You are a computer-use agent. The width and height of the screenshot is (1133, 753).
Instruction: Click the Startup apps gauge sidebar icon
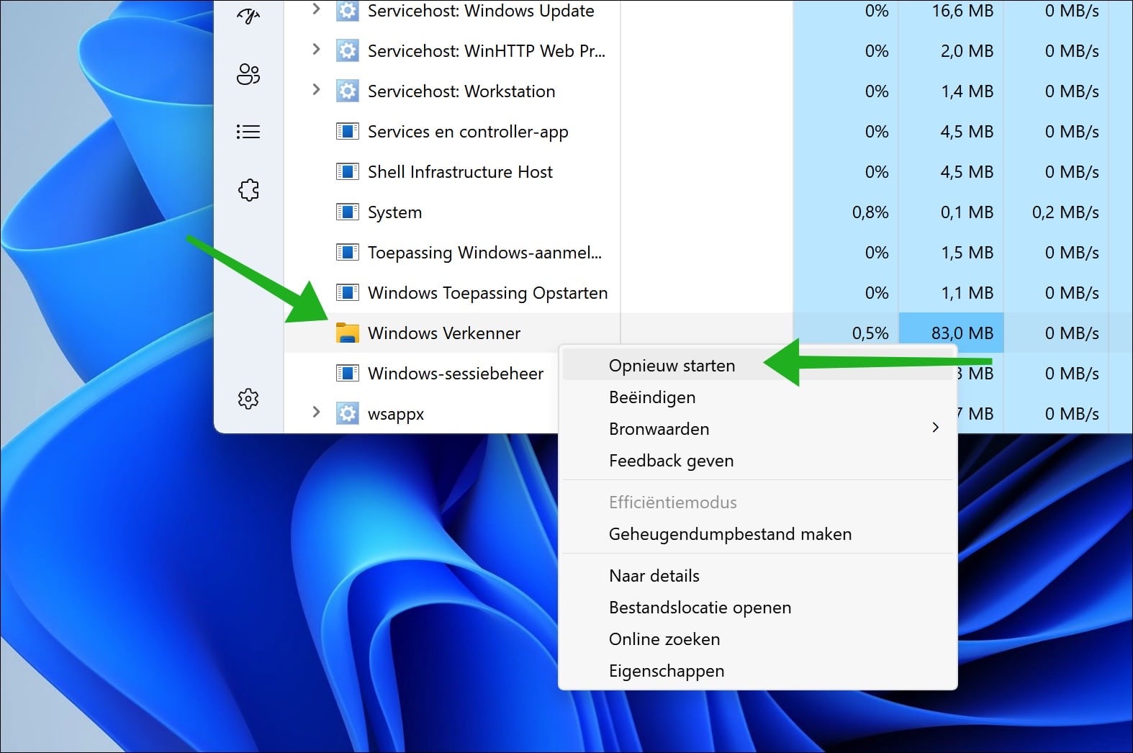248,16
